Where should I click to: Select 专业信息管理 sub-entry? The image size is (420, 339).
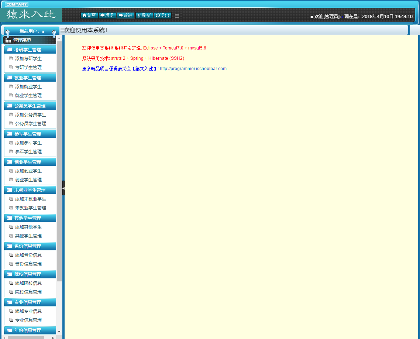(x=28, y=320)
